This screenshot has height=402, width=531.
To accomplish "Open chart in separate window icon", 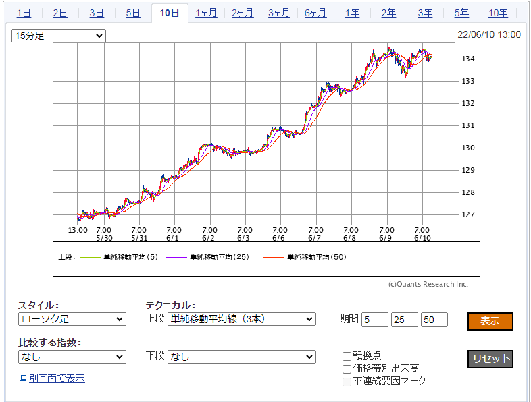I will click(x=23, y=378).
